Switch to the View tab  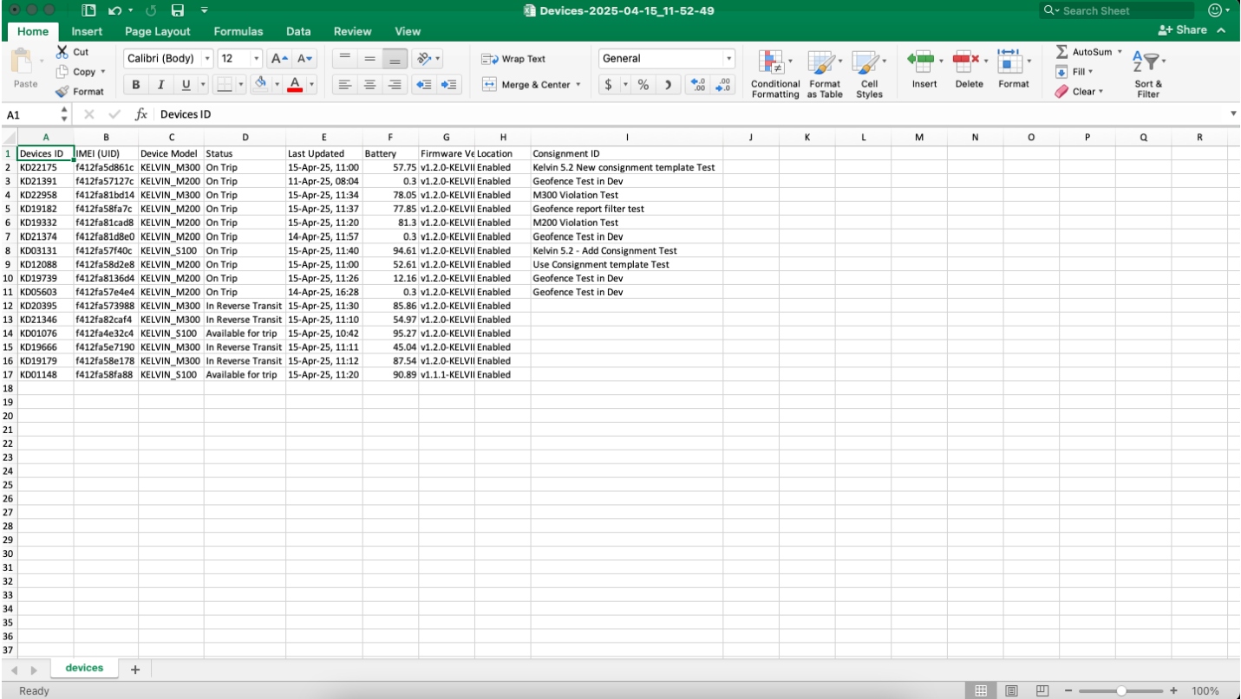tap(408, 31)
